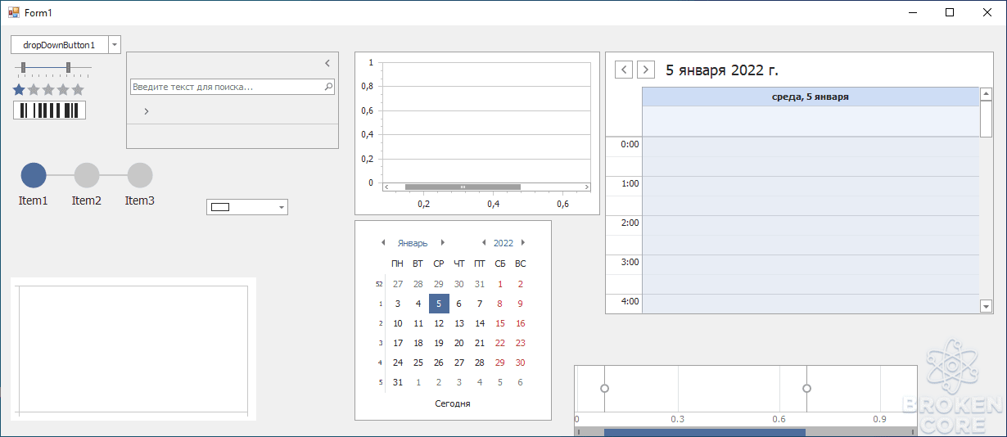Click the magnifier search icon
1007x437 pixels.
click(x=328, y=86)
